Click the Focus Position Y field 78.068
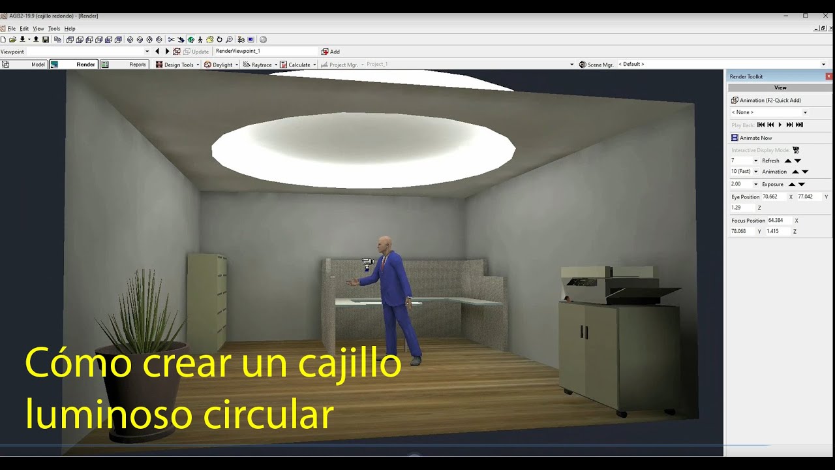This screenshot has width=835, height=470. click(x=742, y=231)
